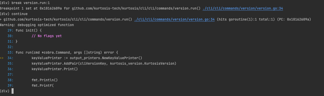The width and height of the screenshot is (324, 96).
Task: Click line number 29 label
Action: [x=11, y=30]
